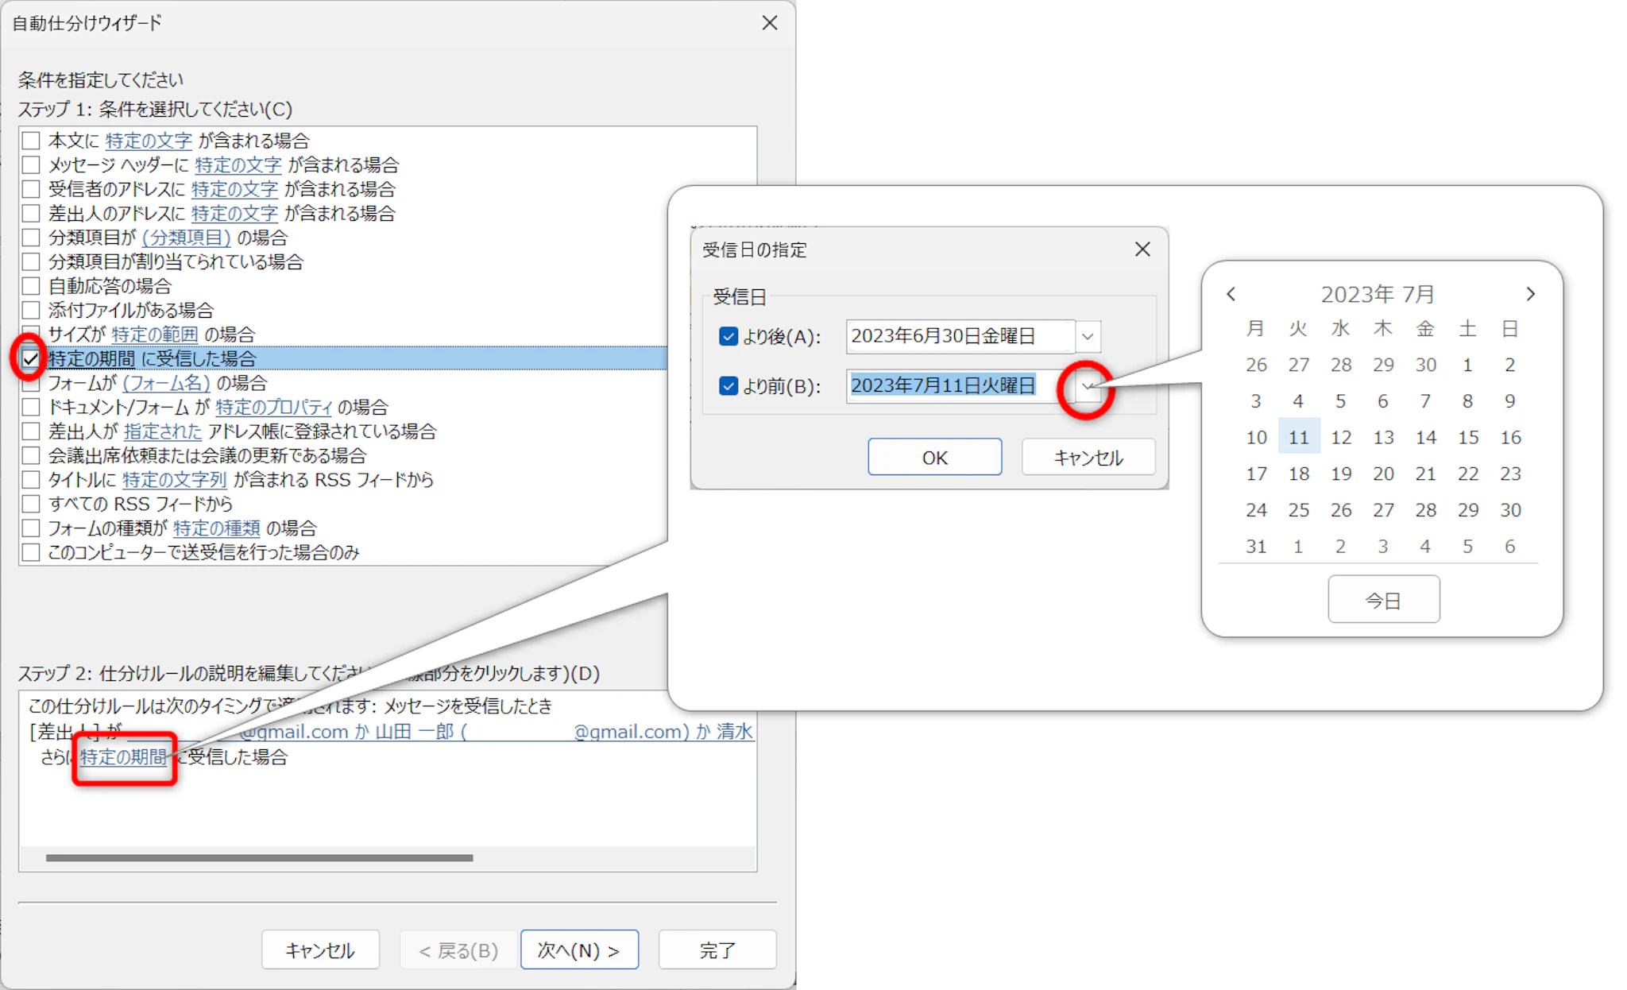
Task: Uncheck the より後(A) checkbox
Action: 728,336
